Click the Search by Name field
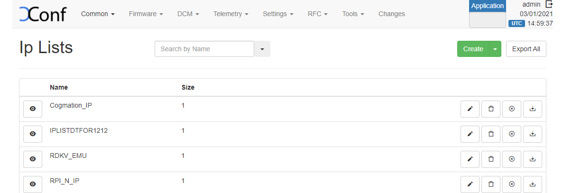The height and width of the screenshot is (193, 572). click(204, 49)
